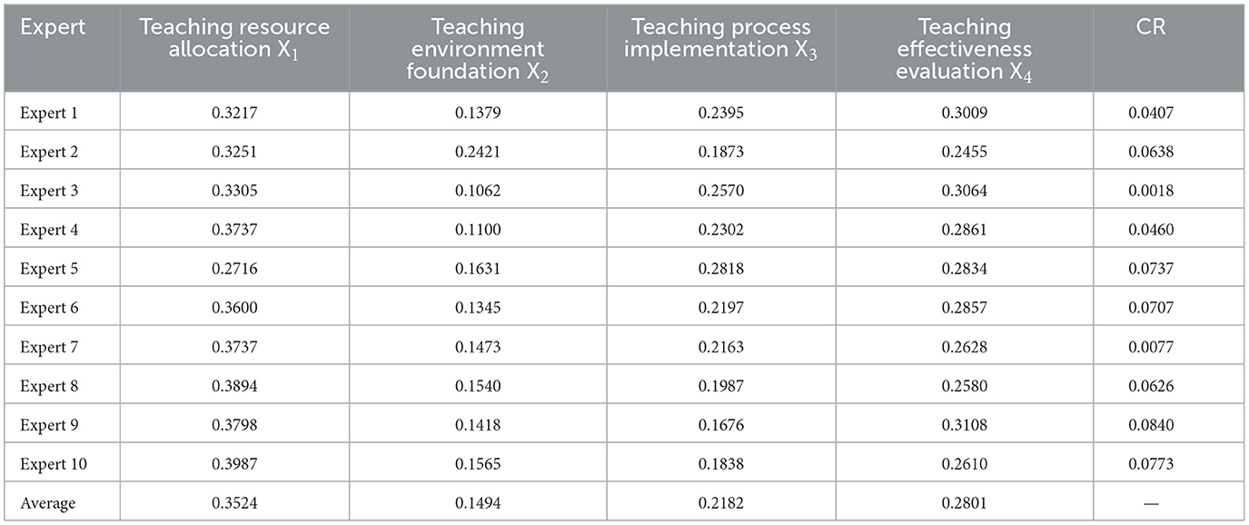Click Expert 6 X3 value 0.2197
This screenshot has width=1249, height=525.
(721, 308)
